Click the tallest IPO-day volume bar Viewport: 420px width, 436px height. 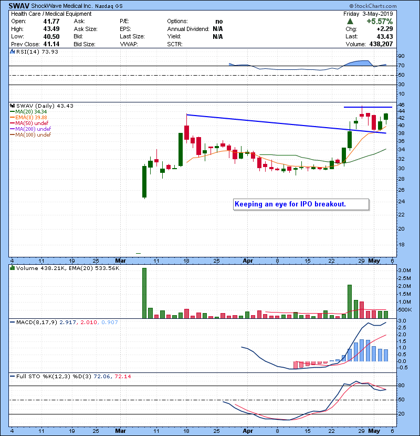click(x=144, y=293)
